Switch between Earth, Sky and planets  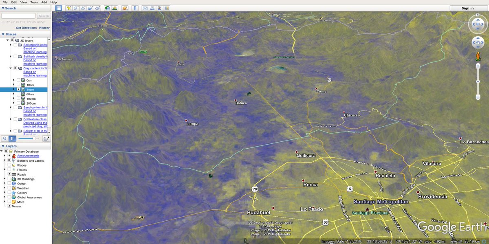coord(125,8)
